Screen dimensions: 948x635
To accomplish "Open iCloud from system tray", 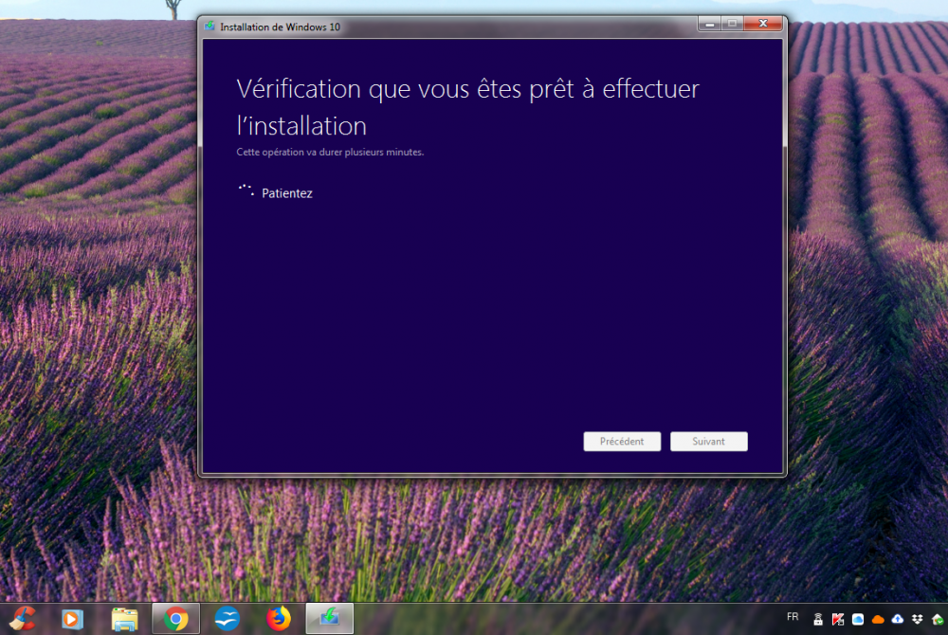I will (858, 620).
